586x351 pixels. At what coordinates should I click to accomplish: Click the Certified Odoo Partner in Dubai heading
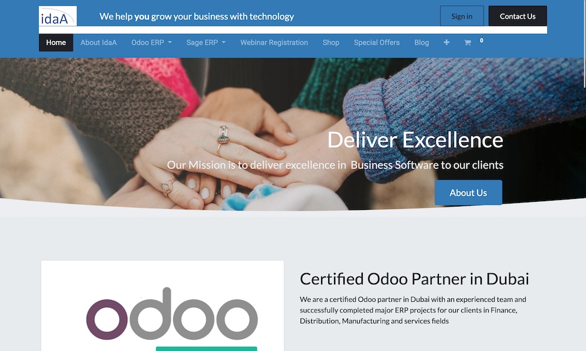[x=414, y=279]
